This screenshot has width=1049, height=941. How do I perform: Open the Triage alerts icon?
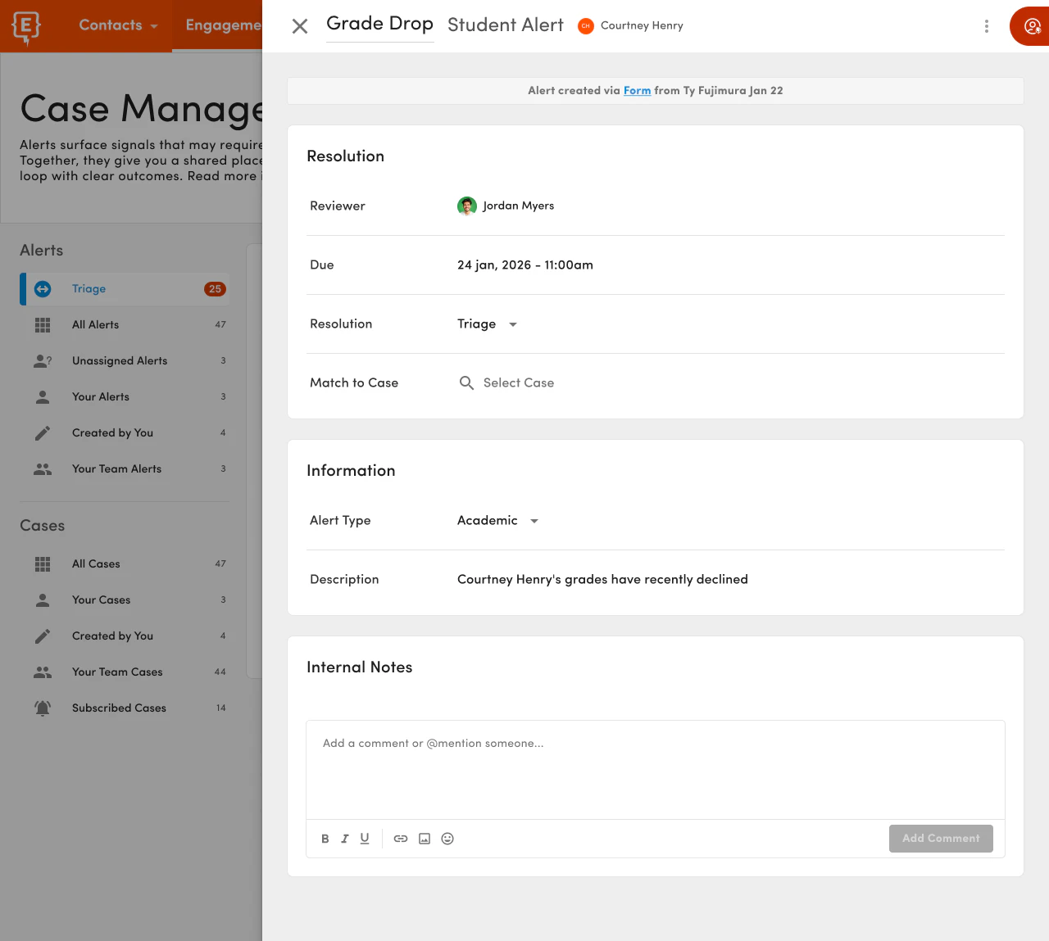(x=43, y=289)
